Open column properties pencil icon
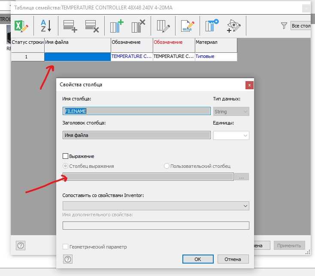Image resolution: width=315 pixels, height=276 pixels. [x=163, y=26]
